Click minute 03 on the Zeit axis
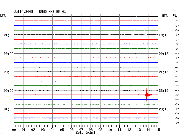 click(43, 130)
